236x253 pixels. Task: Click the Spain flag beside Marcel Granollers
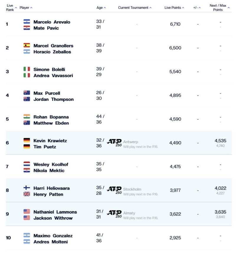pos(27,45)
